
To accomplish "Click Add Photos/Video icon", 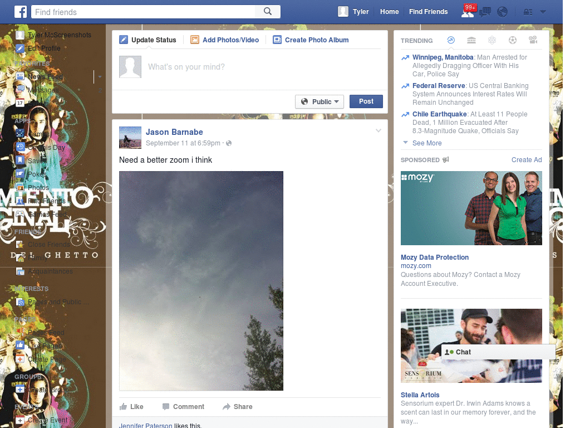I will pos(195,40).
